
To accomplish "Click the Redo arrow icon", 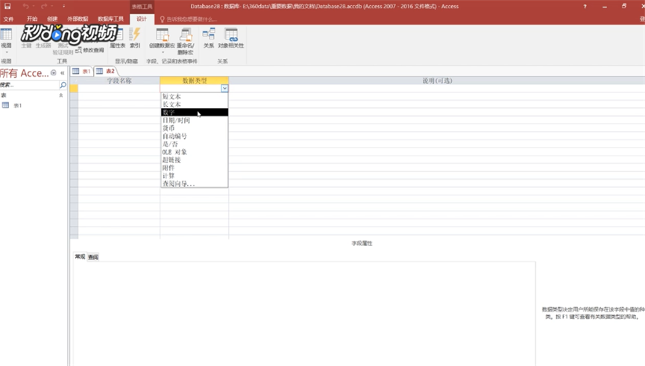I will tap(44, 6).
